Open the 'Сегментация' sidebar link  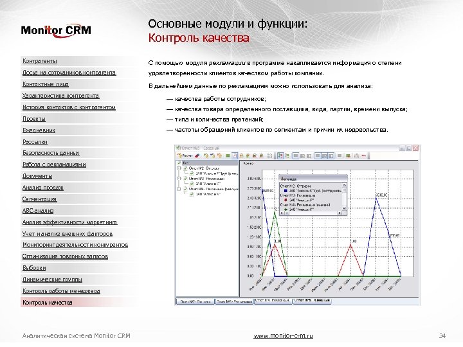click(40, 199)
